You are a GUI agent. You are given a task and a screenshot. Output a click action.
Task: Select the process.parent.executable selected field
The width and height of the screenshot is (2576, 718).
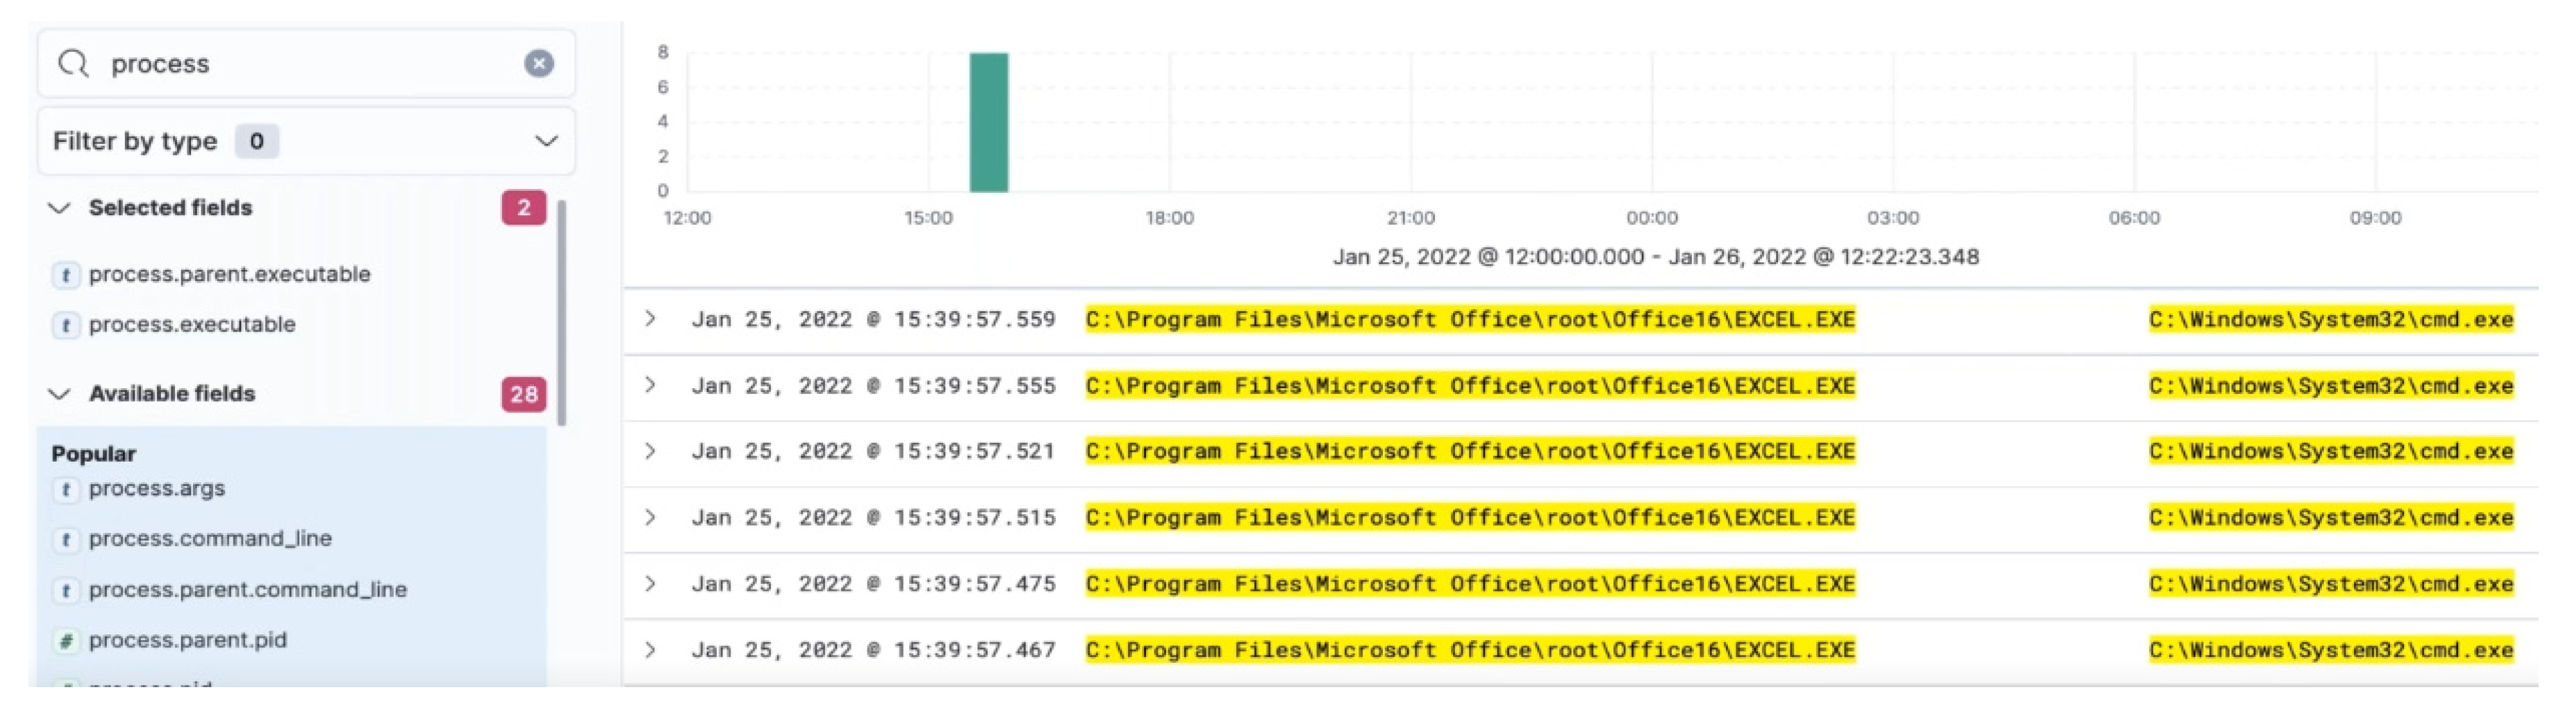[x=229, y=274]
